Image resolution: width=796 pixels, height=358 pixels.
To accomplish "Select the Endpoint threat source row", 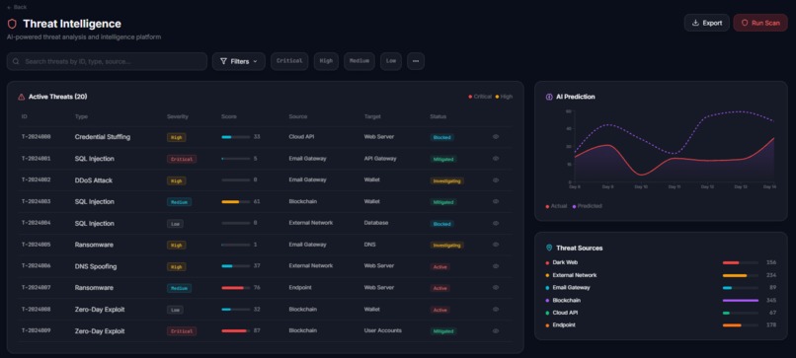I will click(661, 325).
